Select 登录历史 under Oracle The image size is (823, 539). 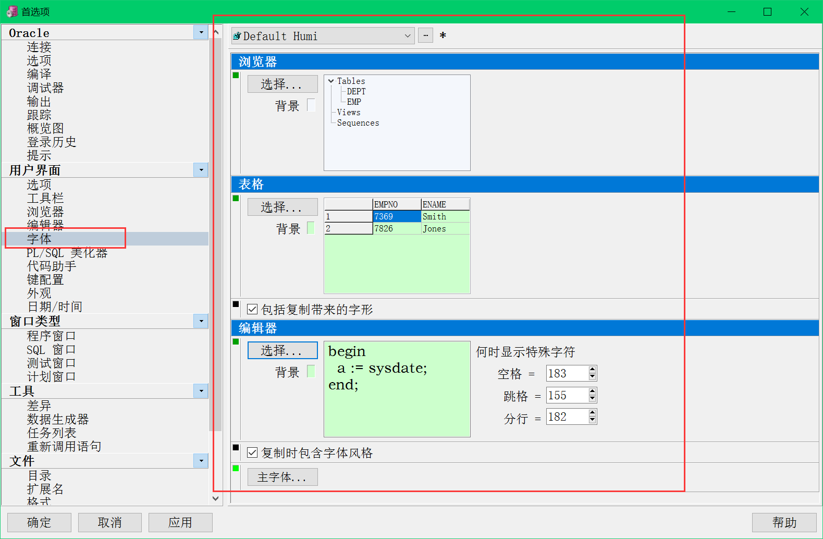click(x=52, y=142)
